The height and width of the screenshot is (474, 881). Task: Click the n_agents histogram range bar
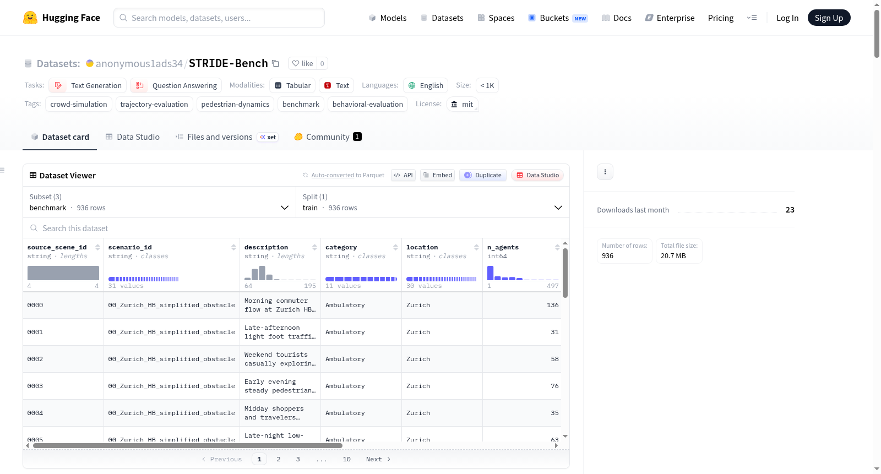click(523, 273)
